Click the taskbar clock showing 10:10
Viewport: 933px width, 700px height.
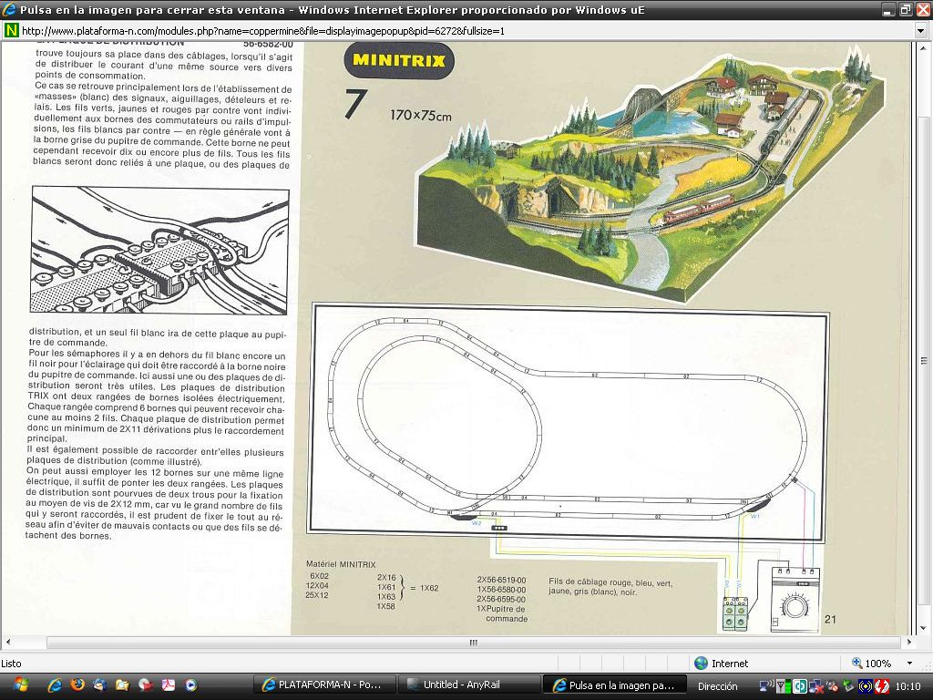coord(907,686)
